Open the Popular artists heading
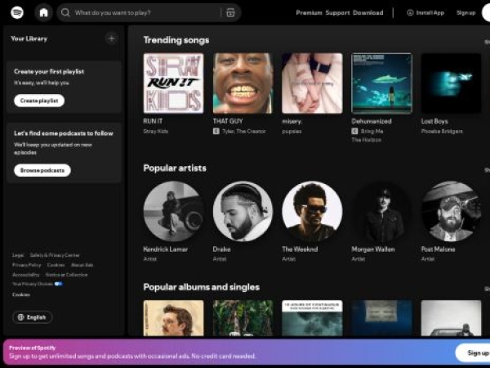The height and width of the screenshot is (368, 490). tap(175, 168)
